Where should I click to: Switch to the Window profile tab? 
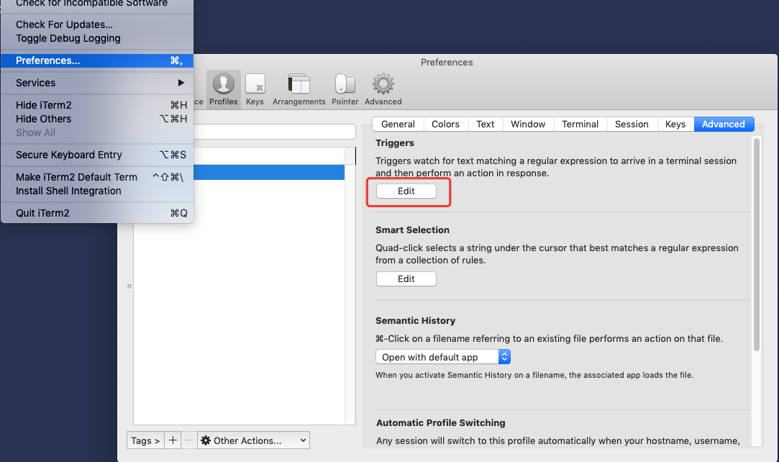(x=528, y=124)
